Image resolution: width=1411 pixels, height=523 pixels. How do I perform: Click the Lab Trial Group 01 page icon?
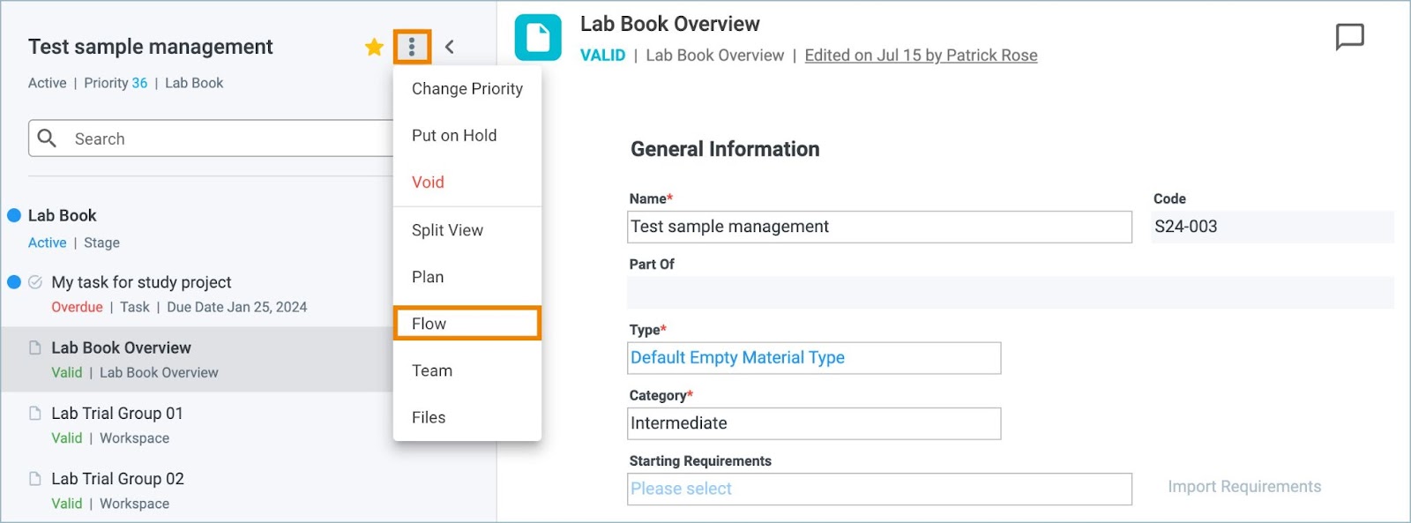35,413
